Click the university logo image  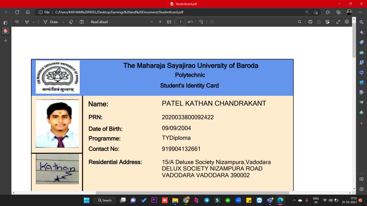(x=58, y=77)
